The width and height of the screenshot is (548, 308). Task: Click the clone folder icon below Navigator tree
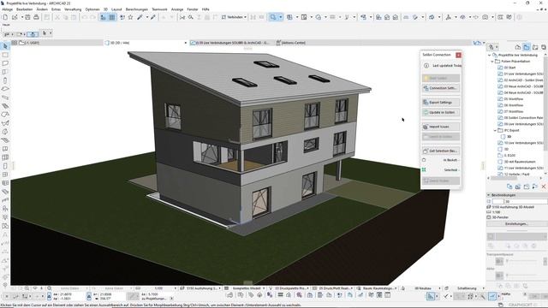click(x=518, y=187)
